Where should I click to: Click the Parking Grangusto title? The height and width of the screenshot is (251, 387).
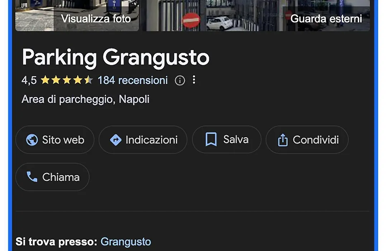(115, 57)
